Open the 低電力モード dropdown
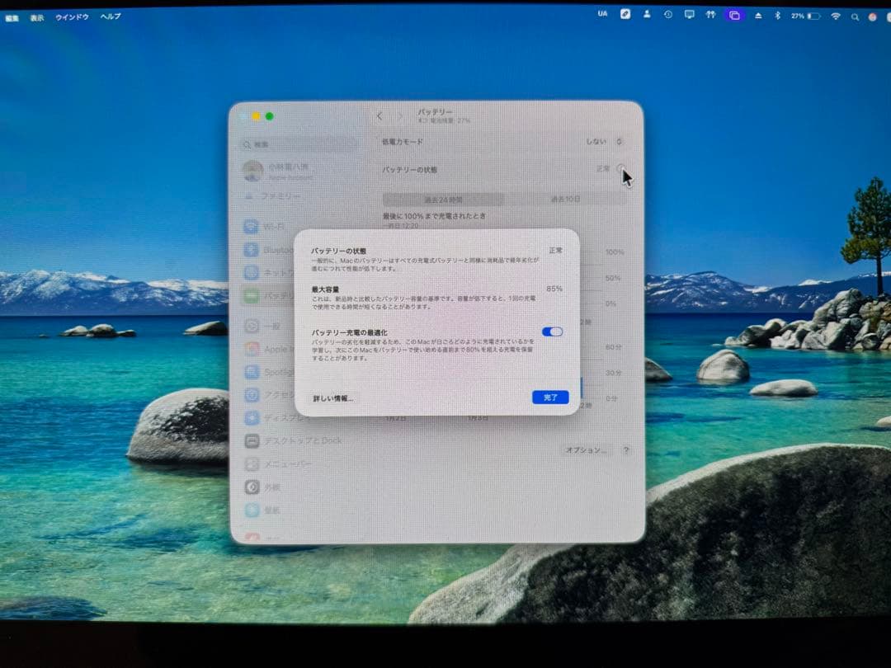Viewport: 891px width, 668px height. click(602, 142)
